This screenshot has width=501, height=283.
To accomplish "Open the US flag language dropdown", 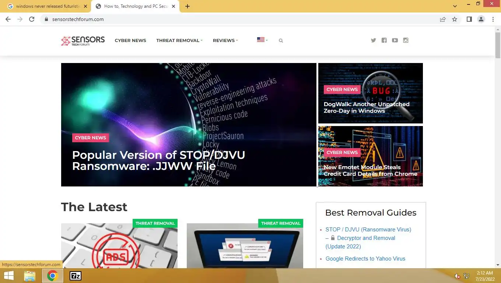I will 262,40.
